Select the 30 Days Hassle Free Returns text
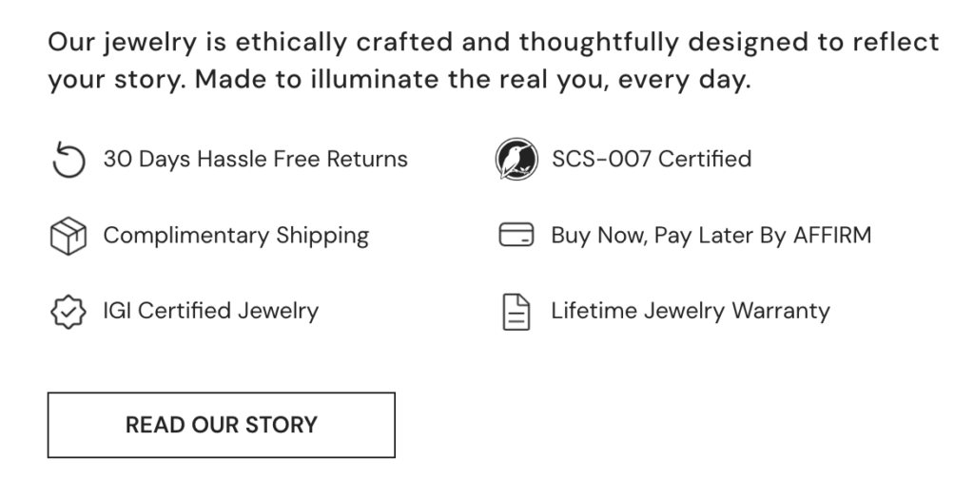Image resolution: width=974 pixels, height=479 pixels. click(x=255, y=160)
